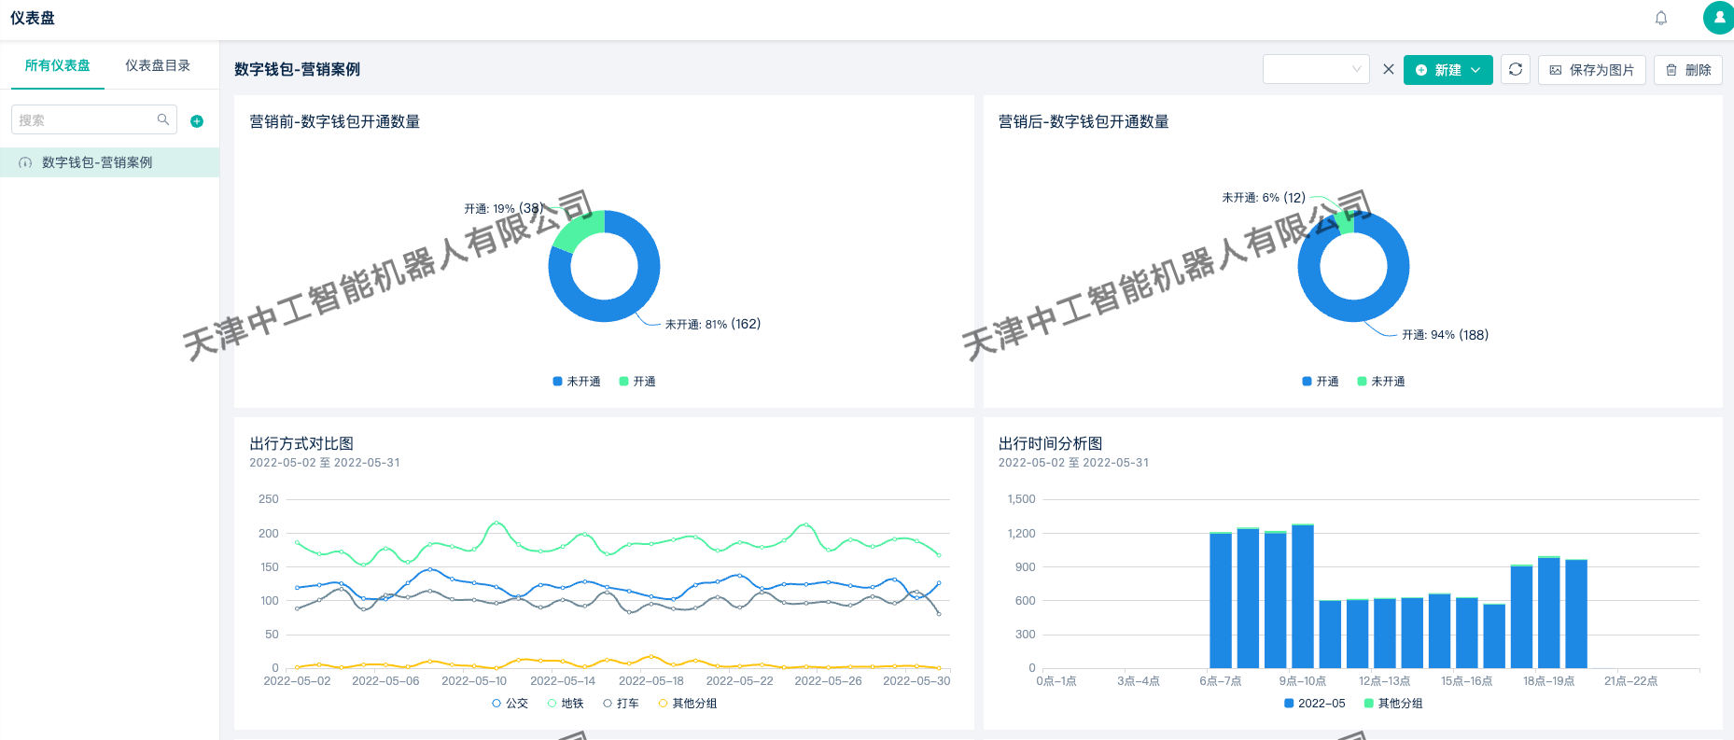Screen dimensions: 1734x740
Task: Toggle 未开通 legend in 营销前 chart
Action: coord(577,382)
